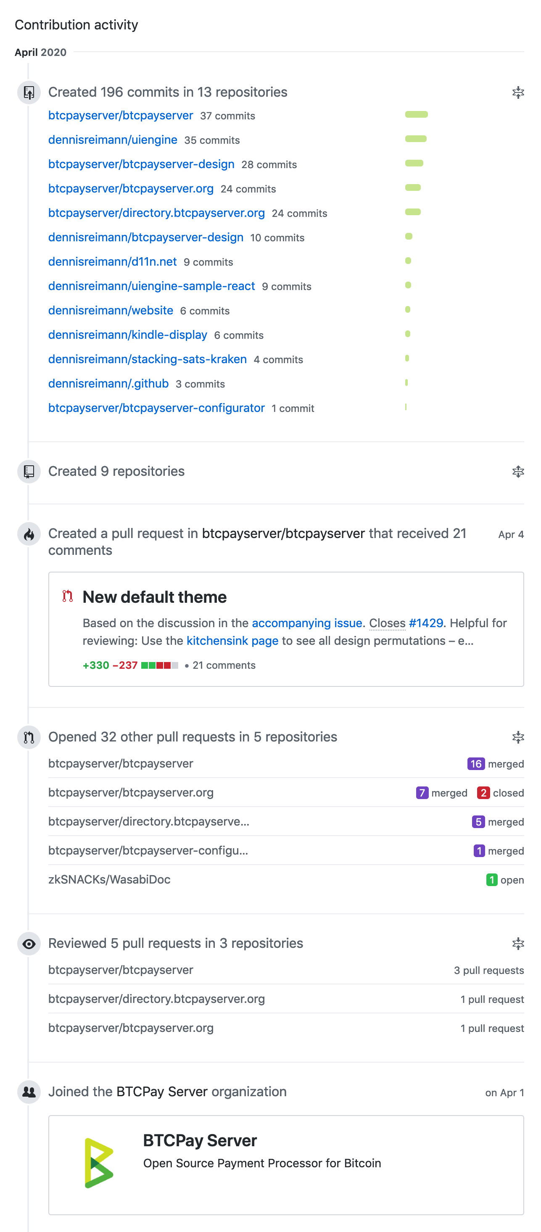
Task: Open dennisreimann/btcpayserver-design link
Action: tap(145, 237)
